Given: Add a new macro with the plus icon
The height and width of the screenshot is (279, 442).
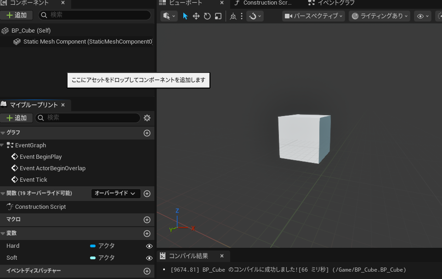Looking at the screenshot, I should [147, 220].
